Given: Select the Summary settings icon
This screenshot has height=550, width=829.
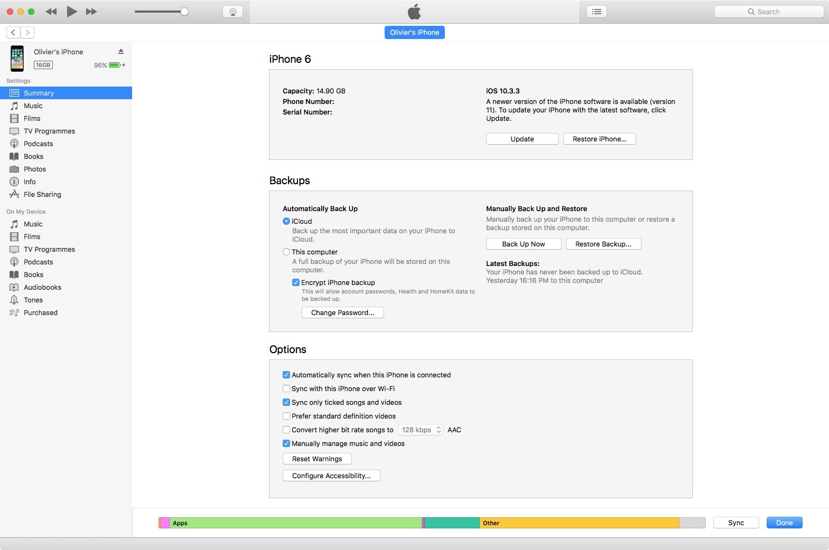Looking at the screenshot, I should coord(14,93).
